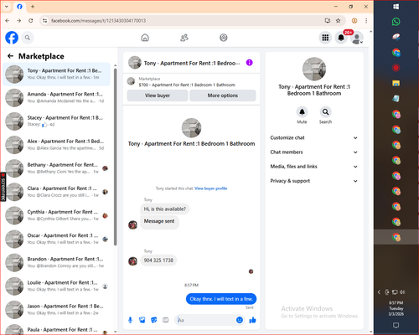Open Clara's apartment conversation

[57, 192]
